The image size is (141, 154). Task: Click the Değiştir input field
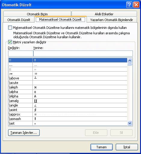click(21, 54)
